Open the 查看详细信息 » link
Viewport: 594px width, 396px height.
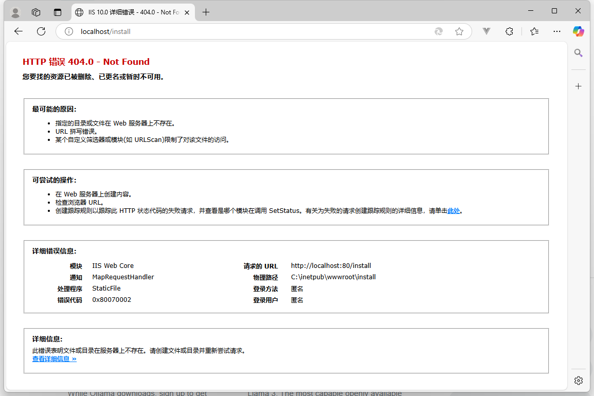click(54, 359)
